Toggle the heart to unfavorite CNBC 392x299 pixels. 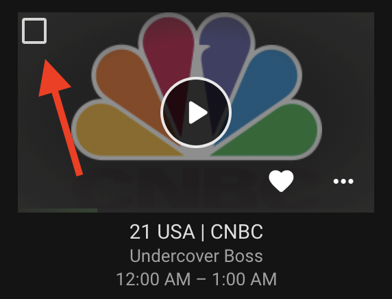coord(281,181)
